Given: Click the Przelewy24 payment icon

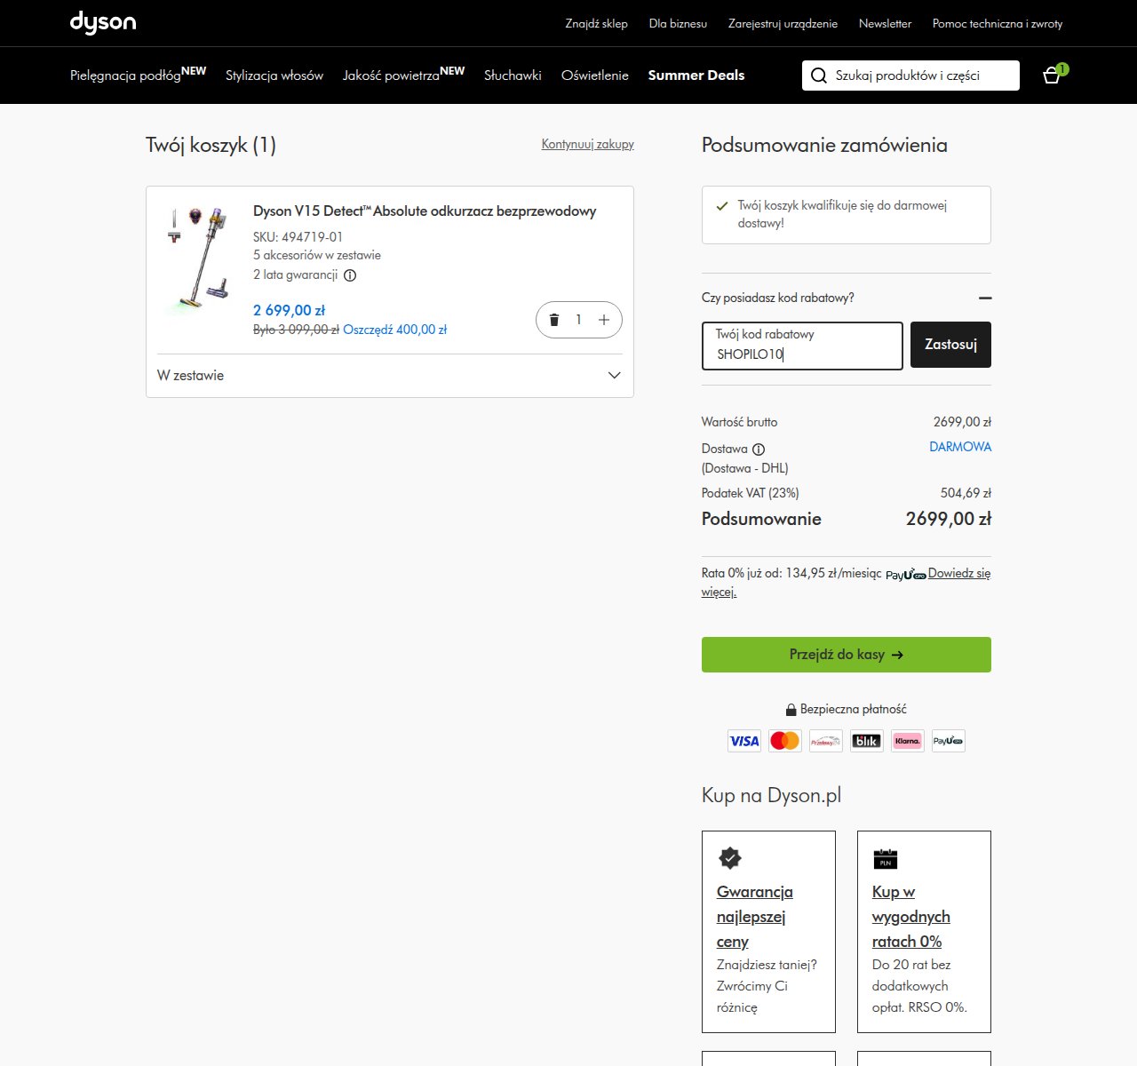Looking at the screenshot, I should (826, 741).
